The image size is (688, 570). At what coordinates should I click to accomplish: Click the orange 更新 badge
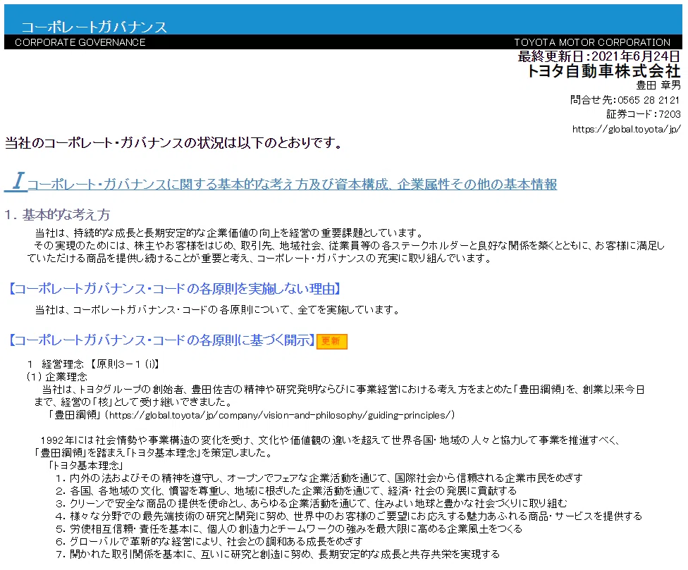tap(332, 341)
